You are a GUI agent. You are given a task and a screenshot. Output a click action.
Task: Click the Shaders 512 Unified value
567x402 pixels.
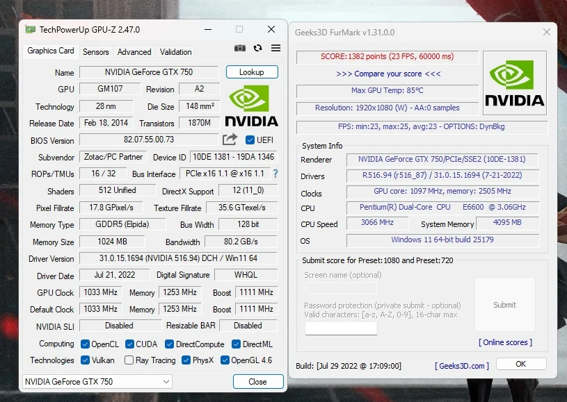click(118, 190)
